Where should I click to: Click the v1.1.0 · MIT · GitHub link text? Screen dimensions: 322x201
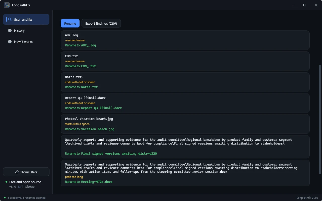[22, 187]
